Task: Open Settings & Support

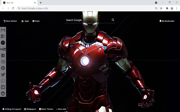Action: coord(12,109)
